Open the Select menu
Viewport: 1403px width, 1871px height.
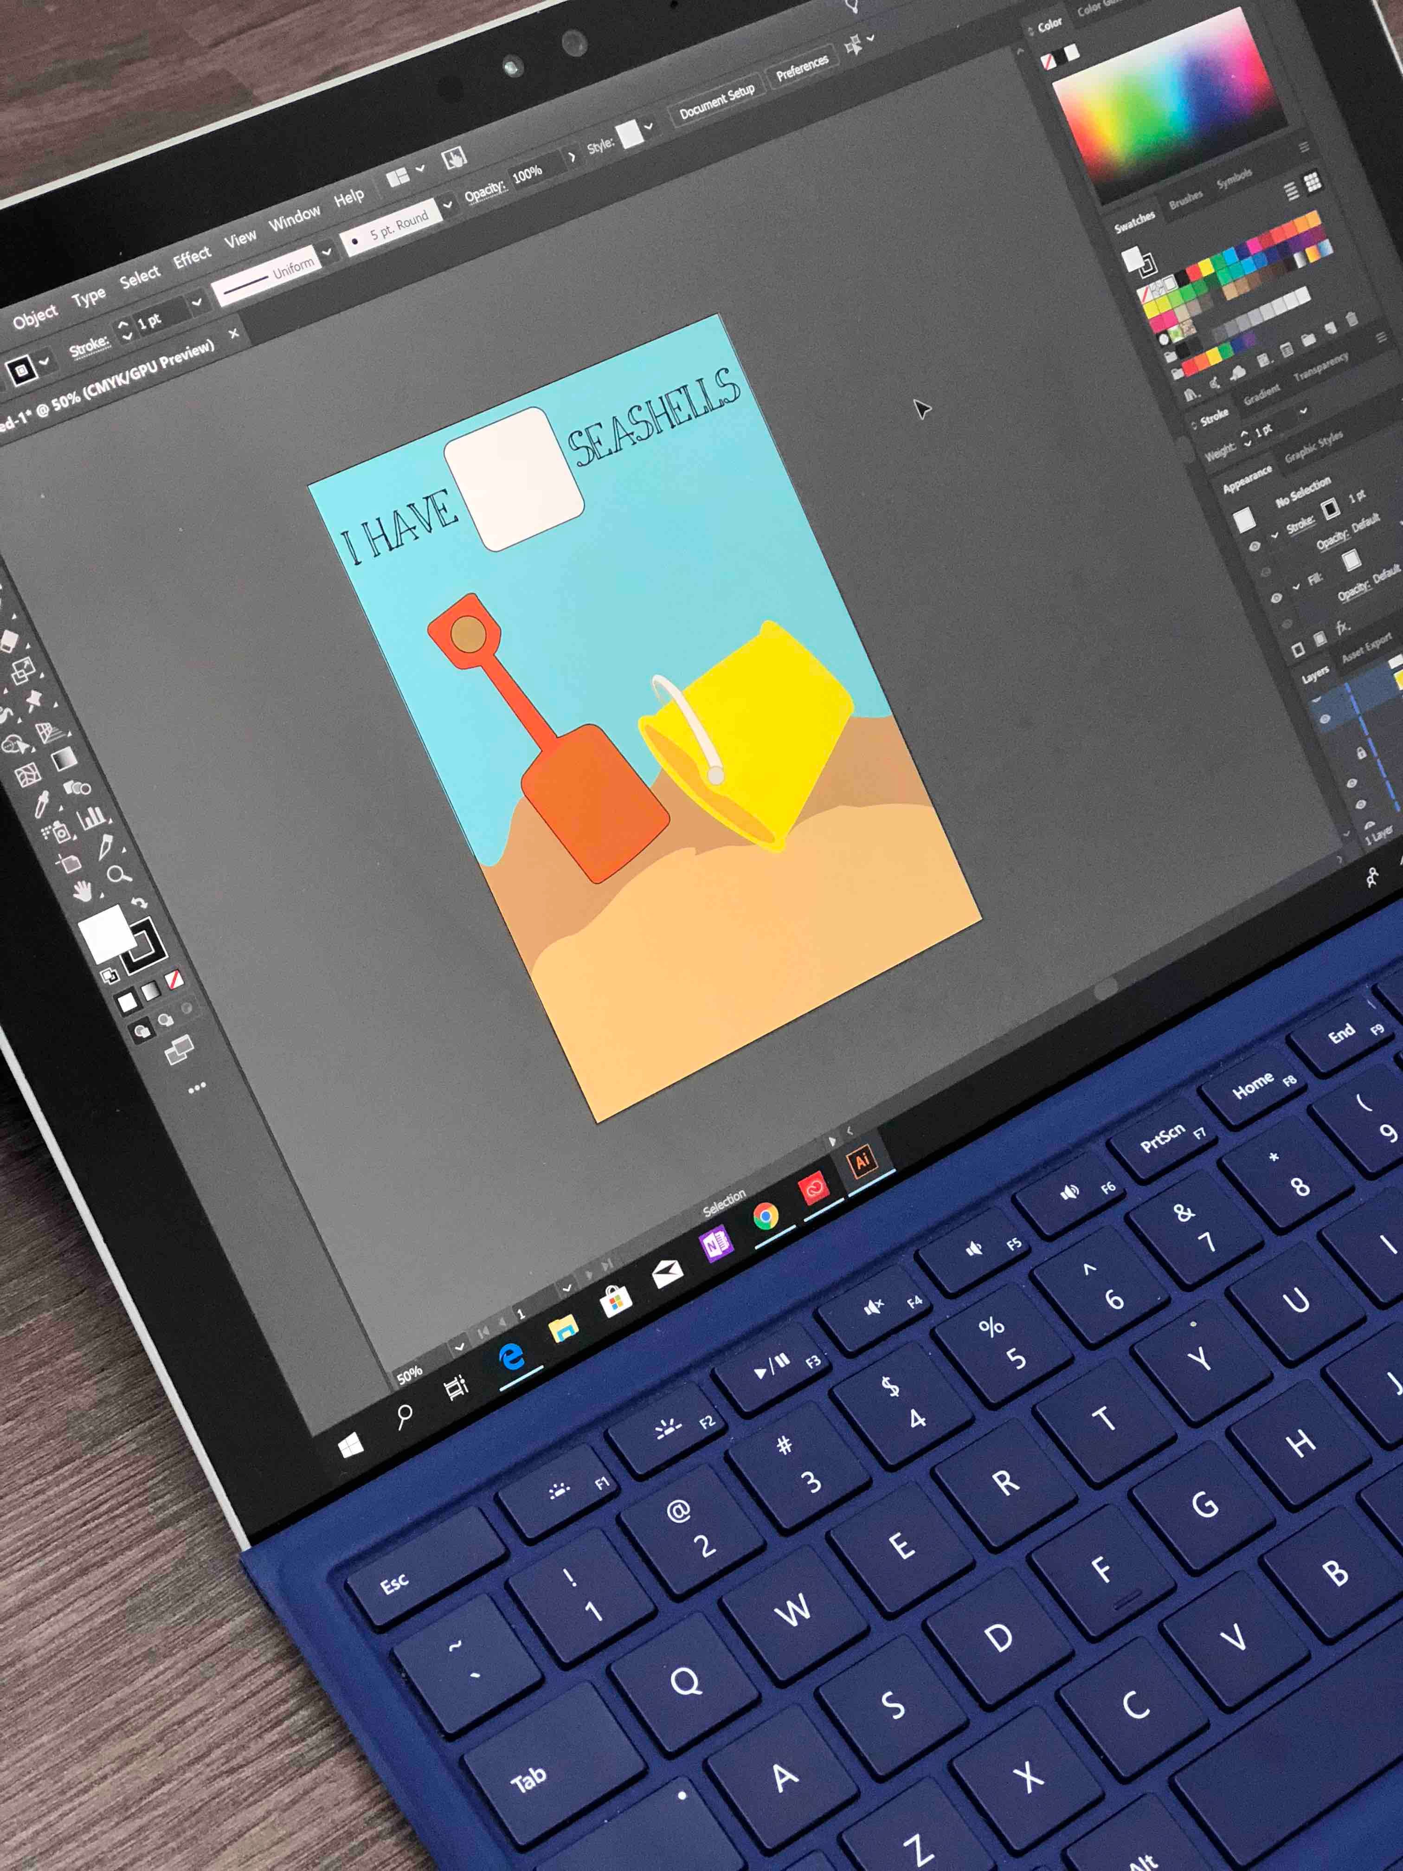140,276
